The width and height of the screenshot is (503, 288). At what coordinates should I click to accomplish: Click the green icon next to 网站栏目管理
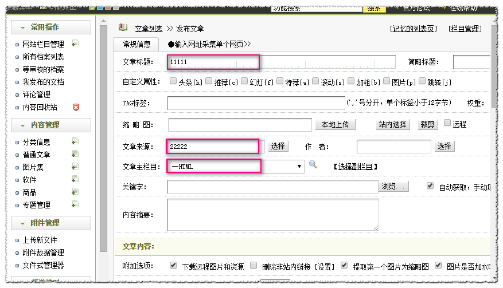pyautogui.click(x=75, y=44)
